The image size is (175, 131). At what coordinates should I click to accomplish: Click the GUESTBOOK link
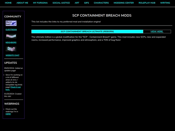11,30
